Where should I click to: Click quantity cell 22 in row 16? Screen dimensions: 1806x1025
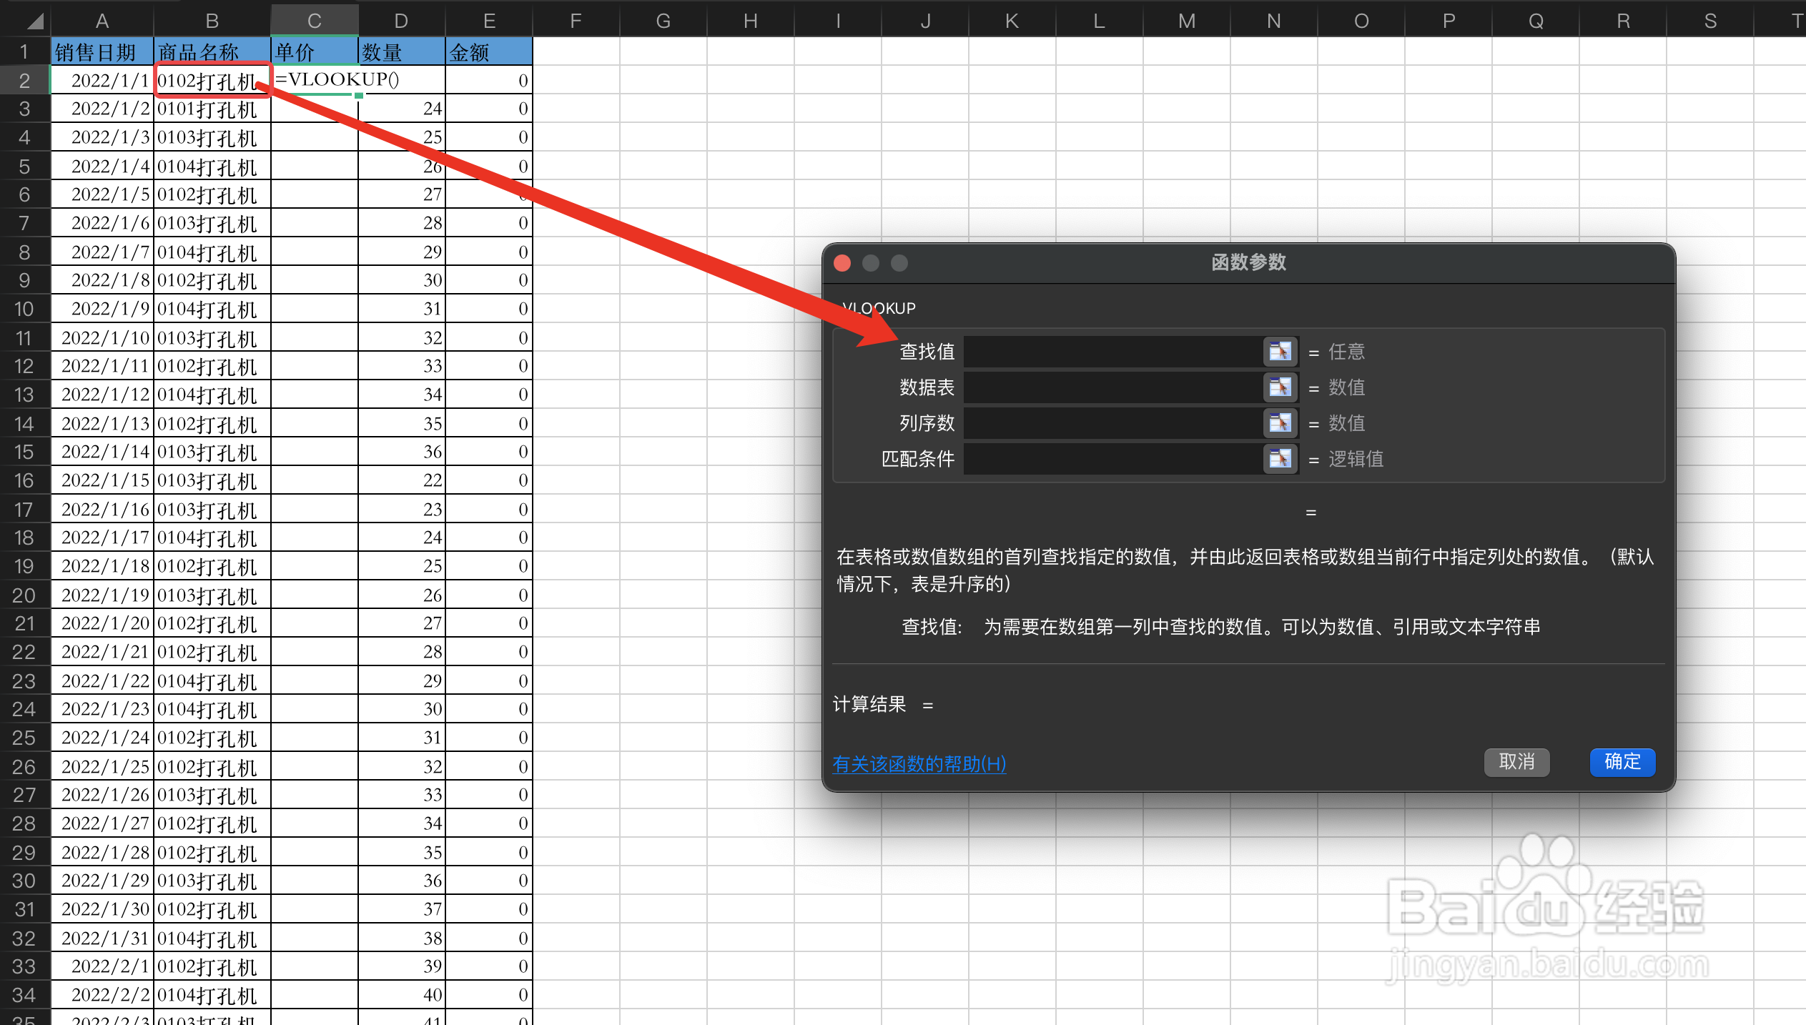(402, 480)
